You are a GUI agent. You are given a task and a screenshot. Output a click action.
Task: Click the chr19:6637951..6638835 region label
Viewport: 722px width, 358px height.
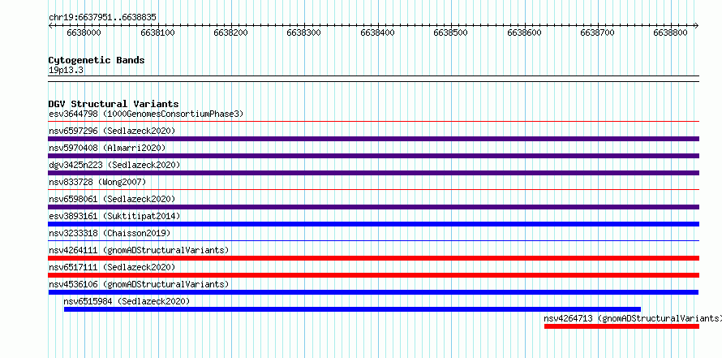[x=102, y=18]
